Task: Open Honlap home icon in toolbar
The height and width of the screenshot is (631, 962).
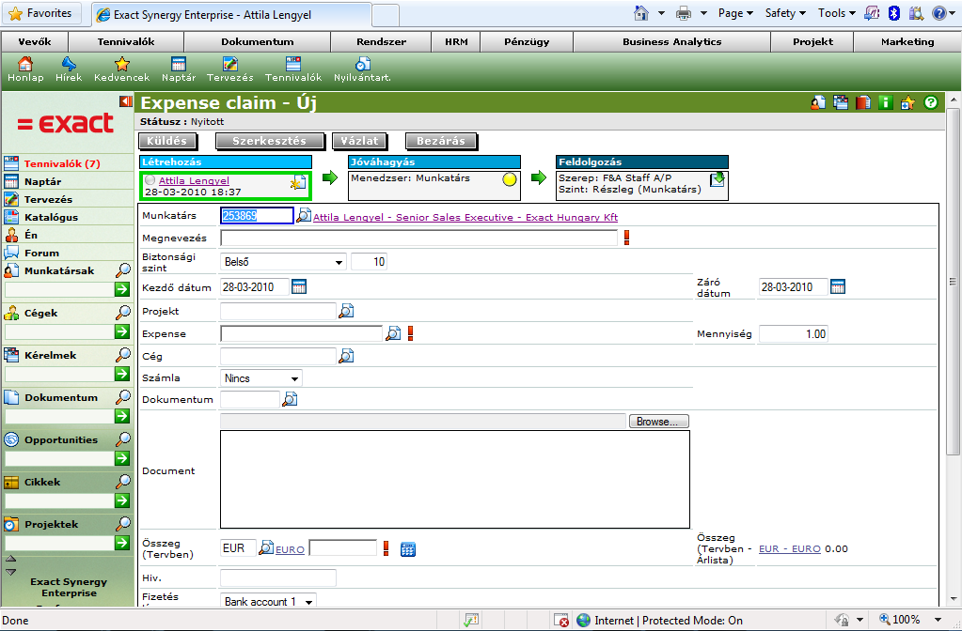Action: 25,64
